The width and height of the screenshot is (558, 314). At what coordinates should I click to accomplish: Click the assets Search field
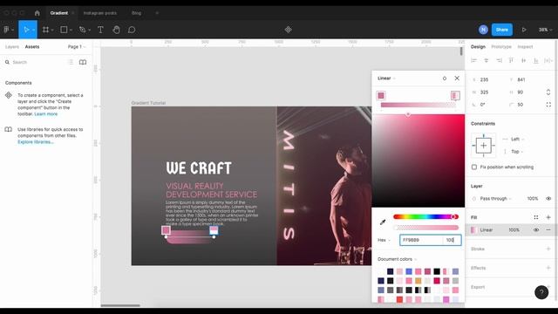(x=37, y=62)
